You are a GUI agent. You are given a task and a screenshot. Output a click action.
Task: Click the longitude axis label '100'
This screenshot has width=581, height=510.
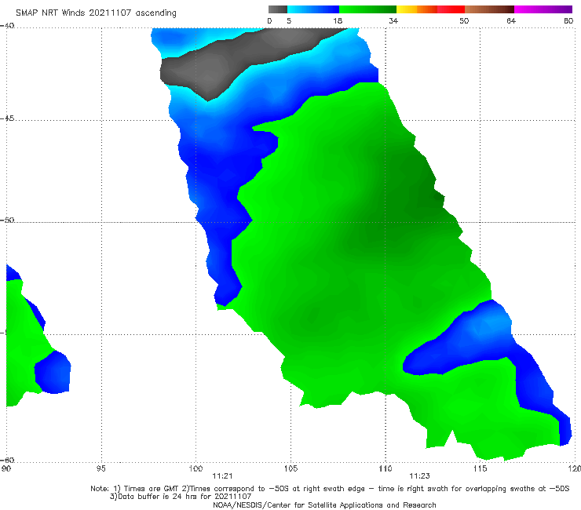(195, 468)
